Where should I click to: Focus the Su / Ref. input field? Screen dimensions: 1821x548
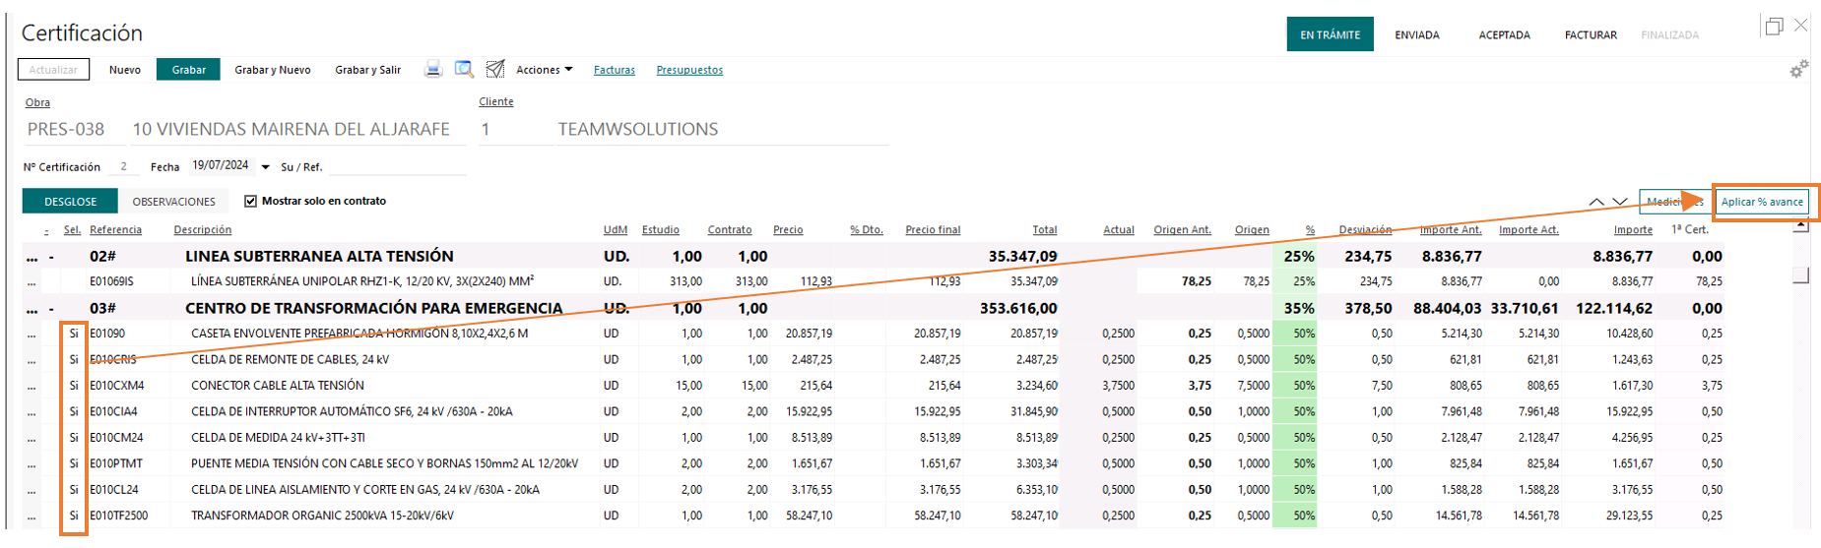pyautogui.click(x=397, y=166)
